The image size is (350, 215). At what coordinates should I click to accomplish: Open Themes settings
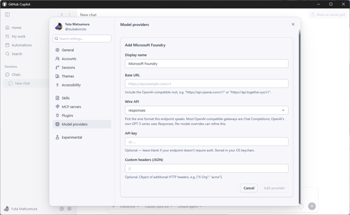[x=82, y=76]
